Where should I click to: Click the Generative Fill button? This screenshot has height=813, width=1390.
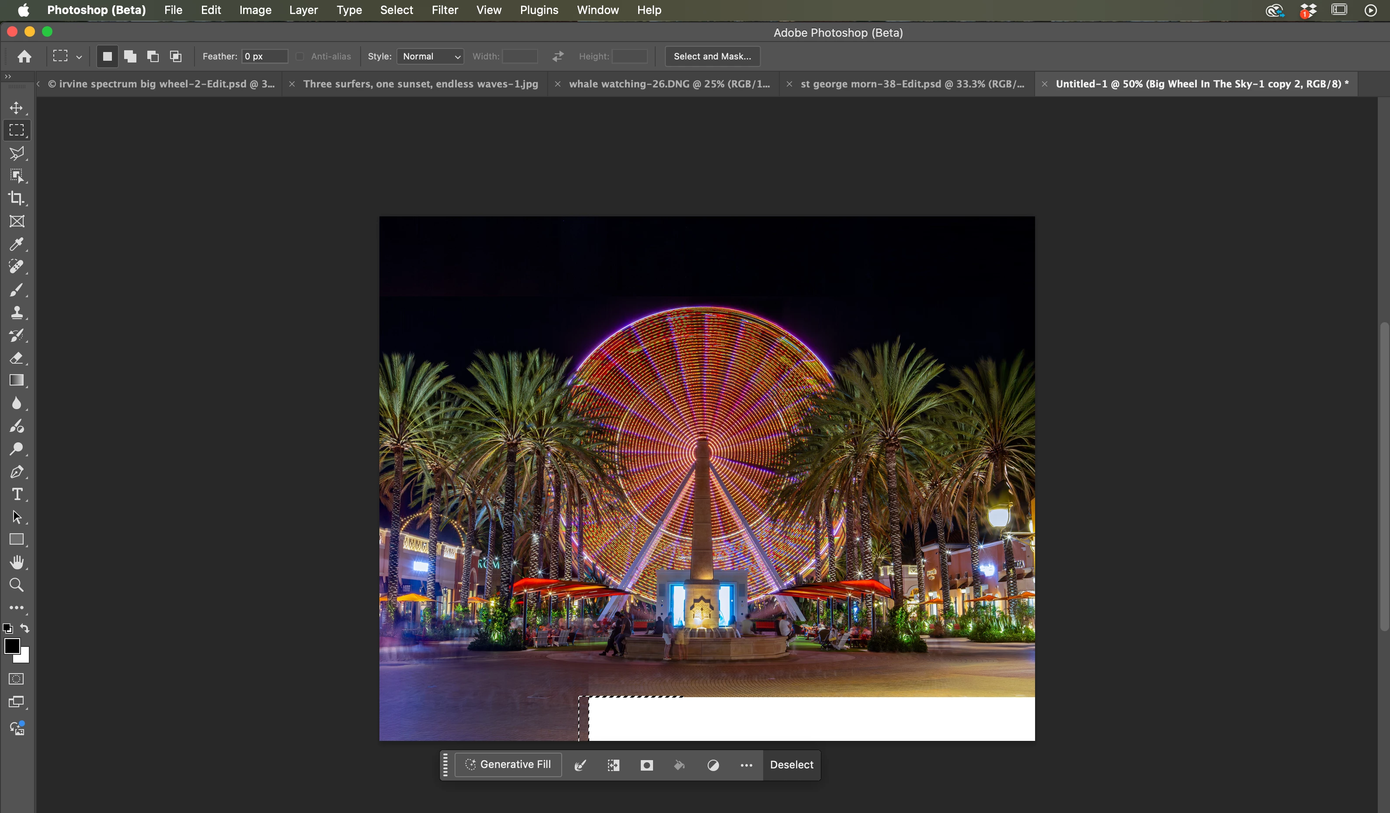point(508,764)
